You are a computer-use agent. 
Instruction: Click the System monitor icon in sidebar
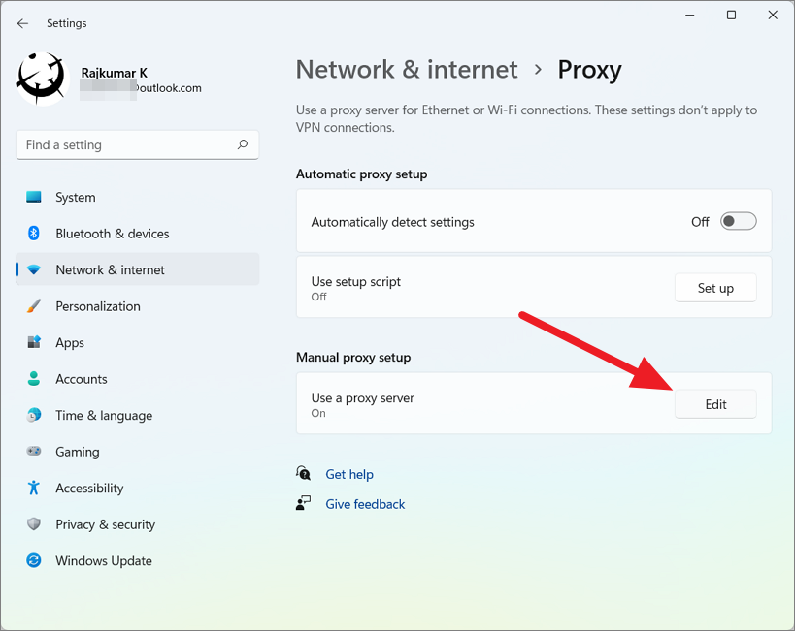(x=34, y=197)
